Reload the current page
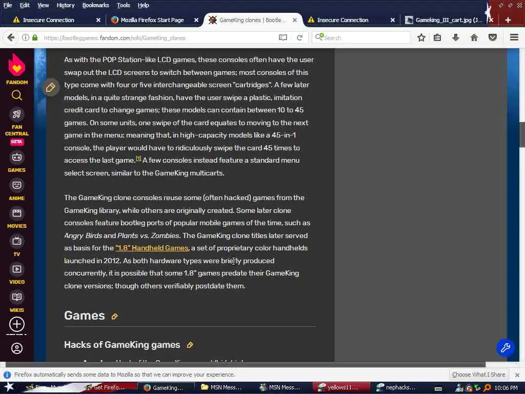 [x=299, y=37]
